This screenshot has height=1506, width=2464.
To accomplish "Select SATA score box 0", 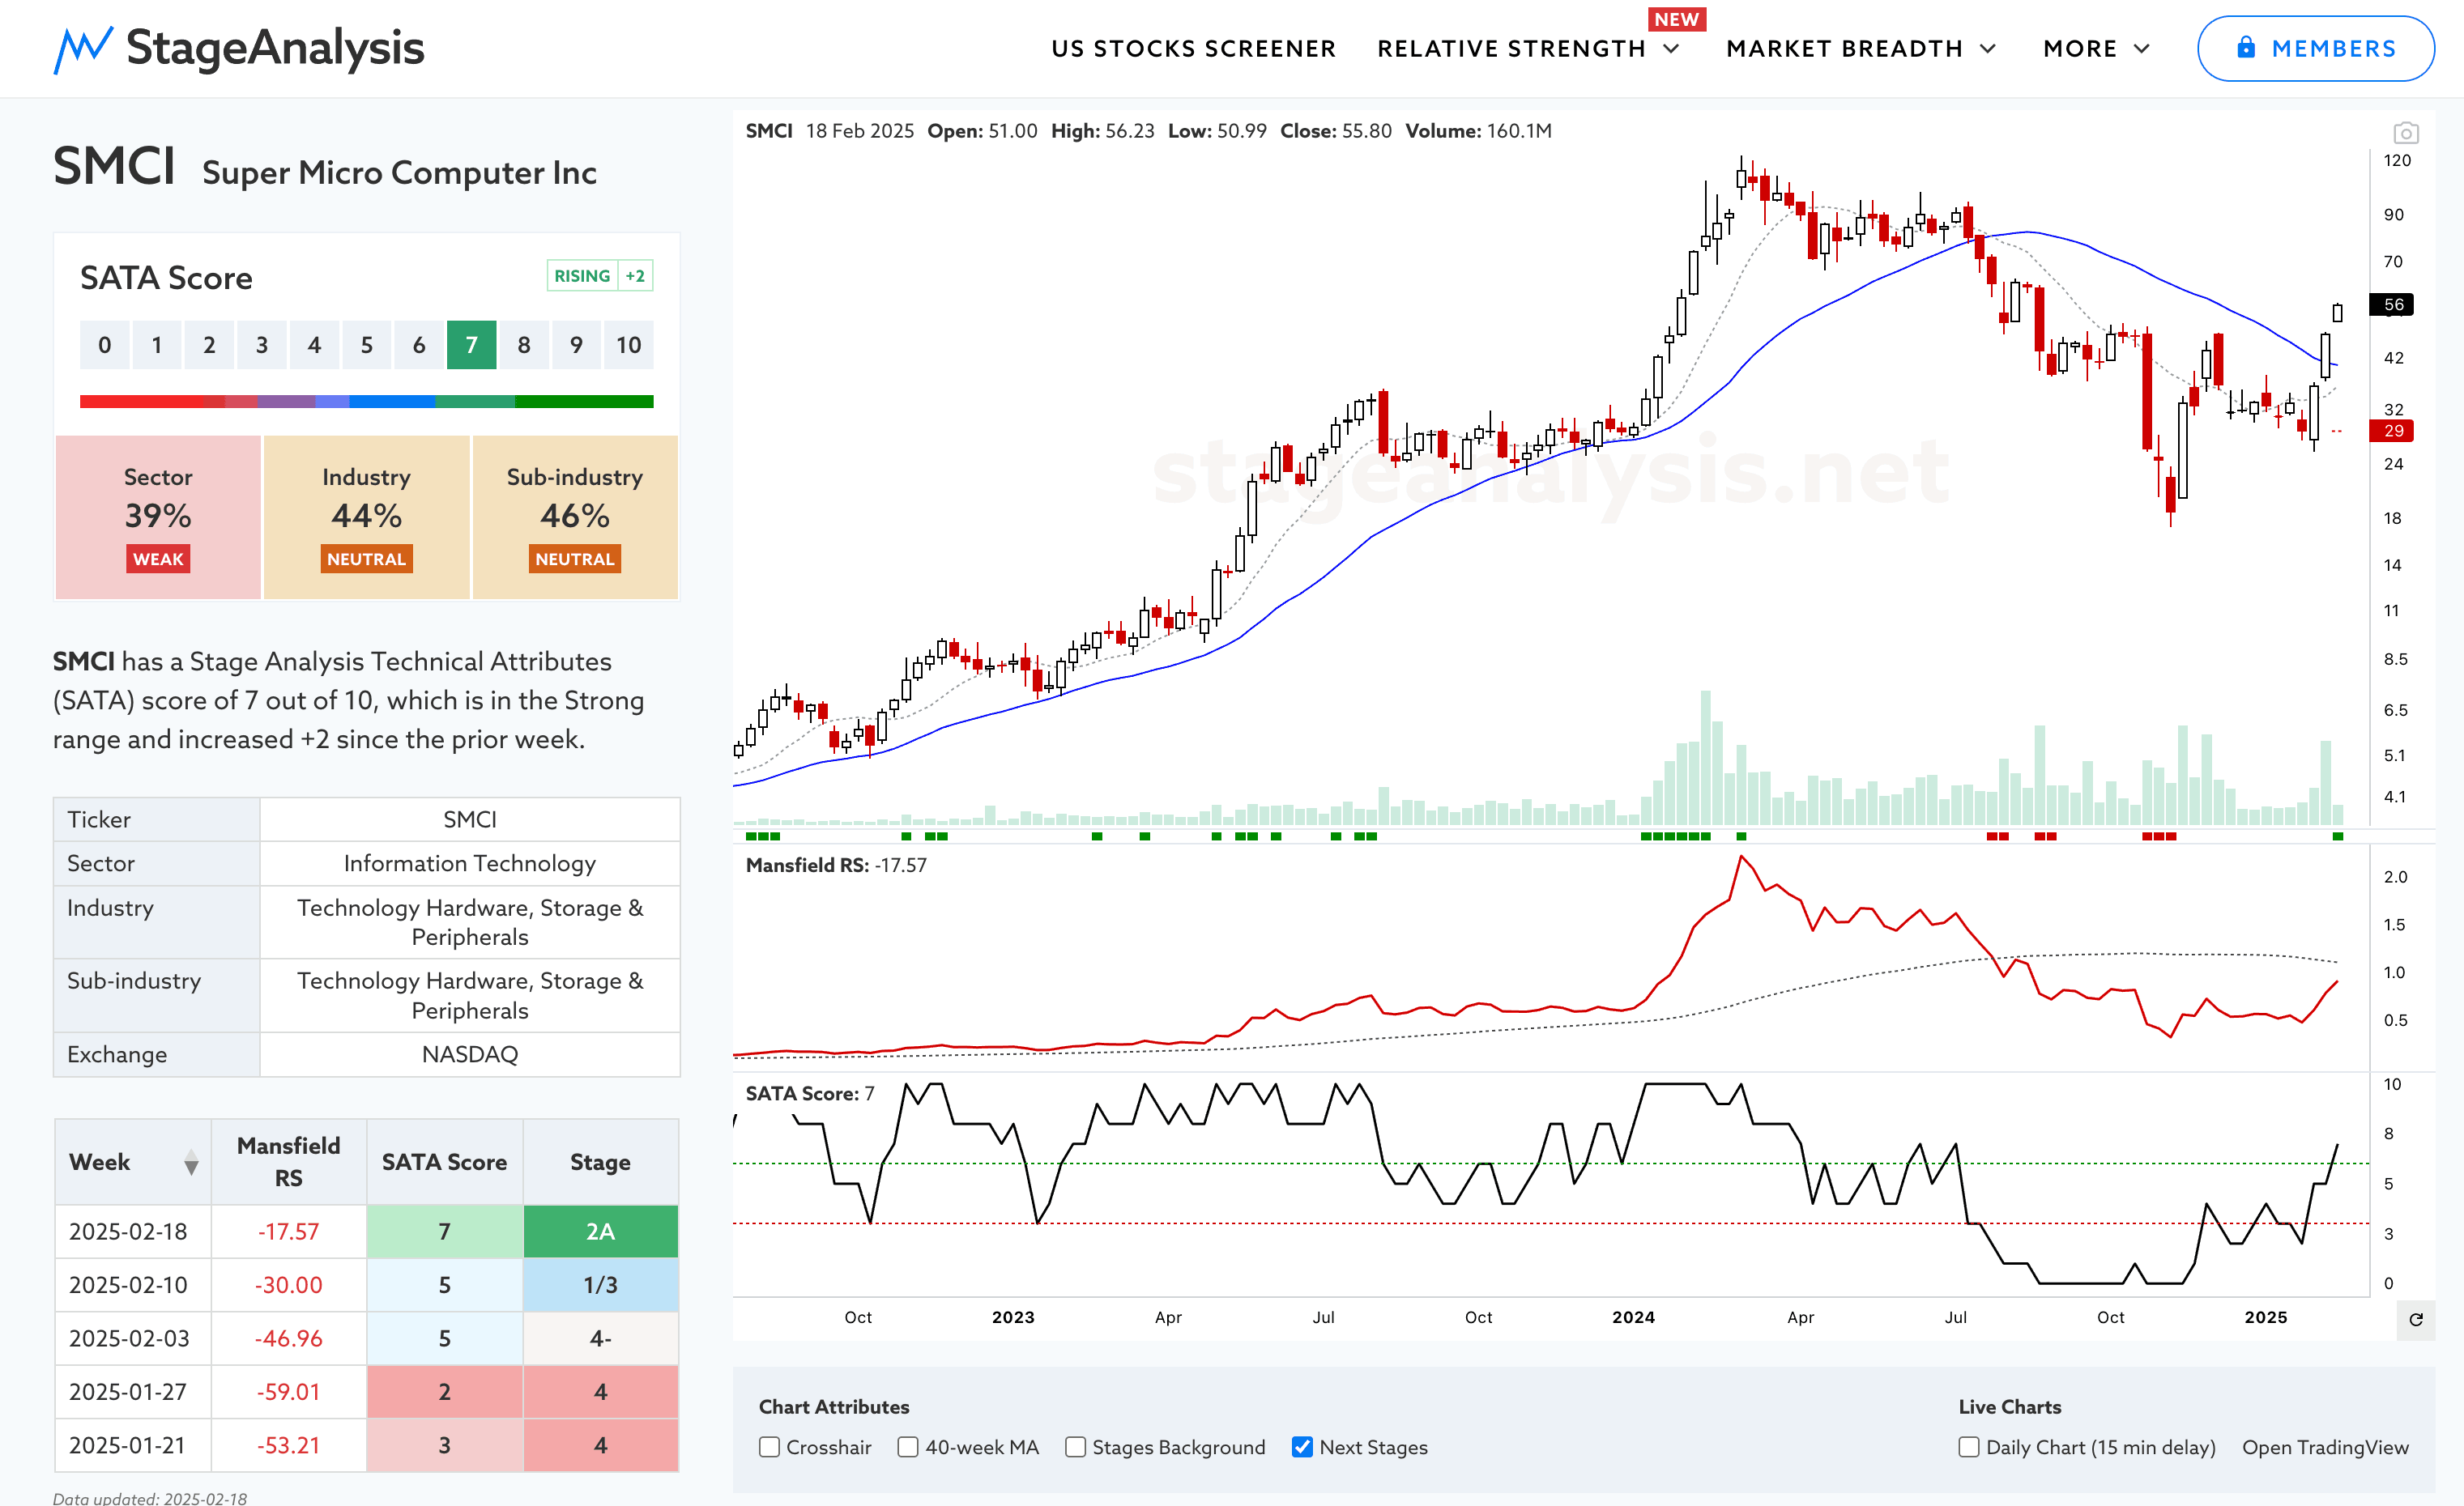I will click(x=104, y=345).
